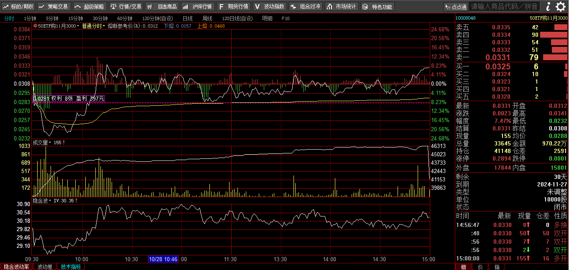Click the F10 info link
This screenshot has width=569, height=270.
pos(286,18)
